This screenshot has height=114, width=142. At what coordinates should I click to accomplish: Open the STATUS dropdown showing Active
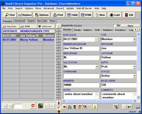click(x=135, y=76)
